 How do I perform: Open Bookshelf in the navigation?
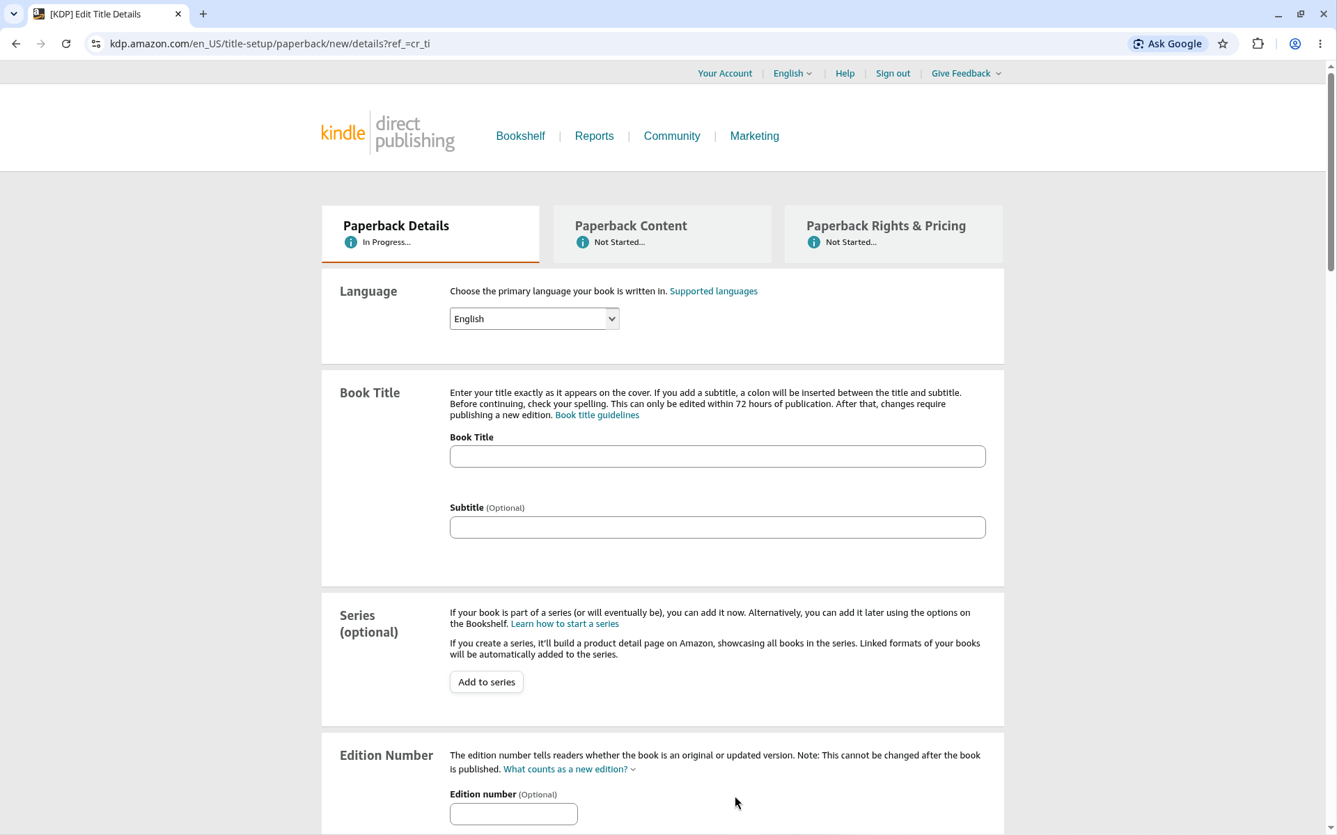click(x=520, y=136)
